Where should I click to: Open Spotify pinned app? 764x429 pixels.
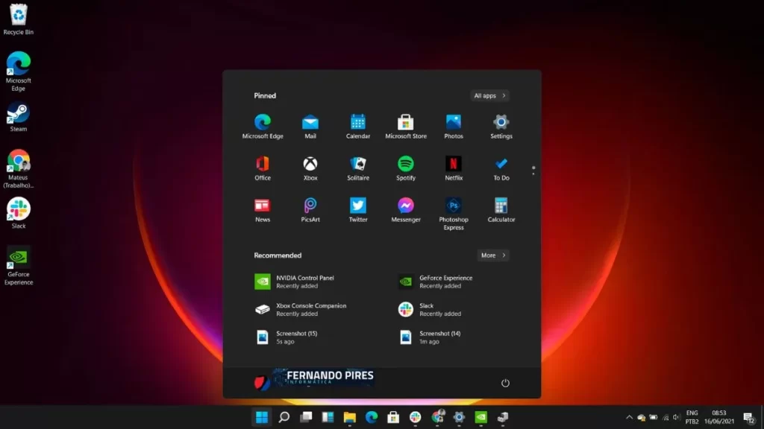click(x=405, y=168)
